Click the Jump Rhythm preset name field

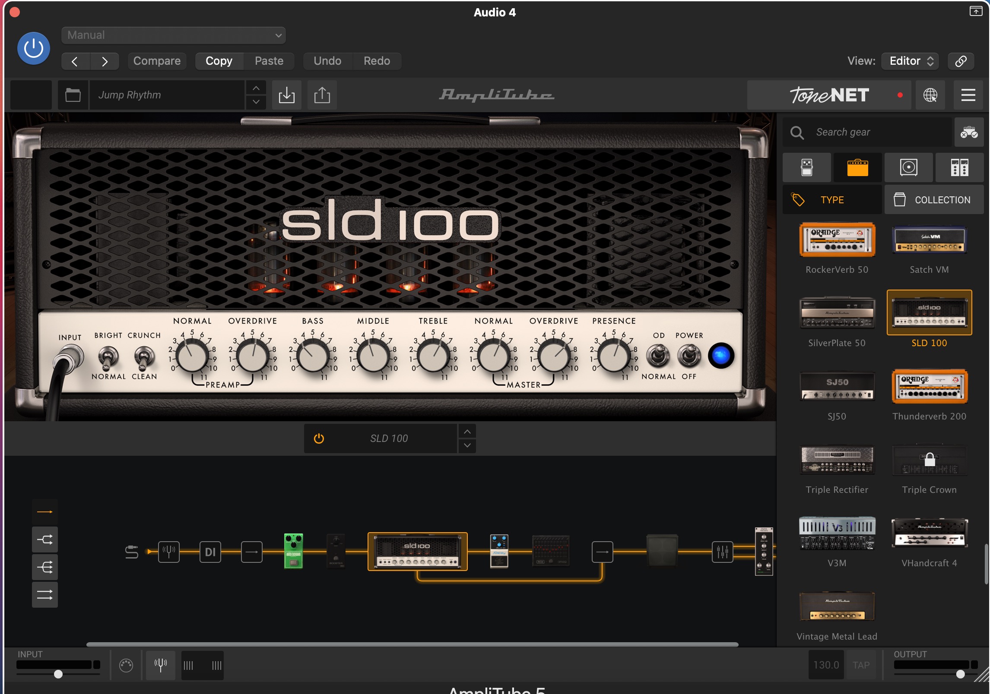click(167, 95)
